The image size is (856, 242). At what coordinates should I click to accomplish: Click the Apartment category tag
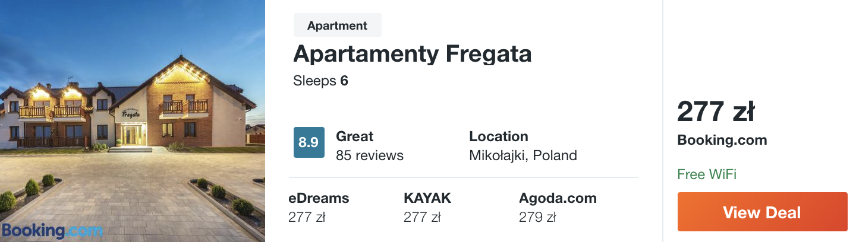[x=337, y=26]
